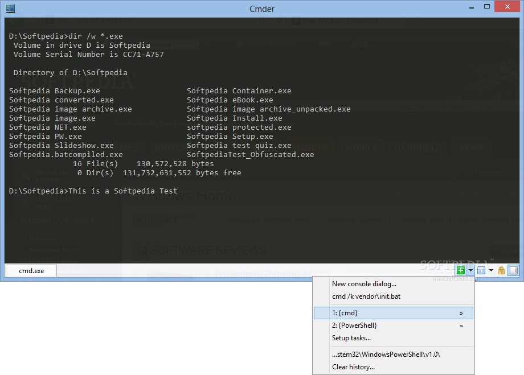Click 'Softpedia Backup.exe' in listing
Image resolution: width=524 pixels, height=375 pixels.
[x=55, y=91]
